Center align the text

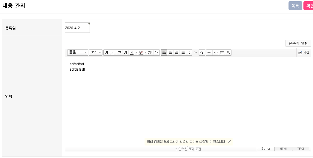point(170,52)
